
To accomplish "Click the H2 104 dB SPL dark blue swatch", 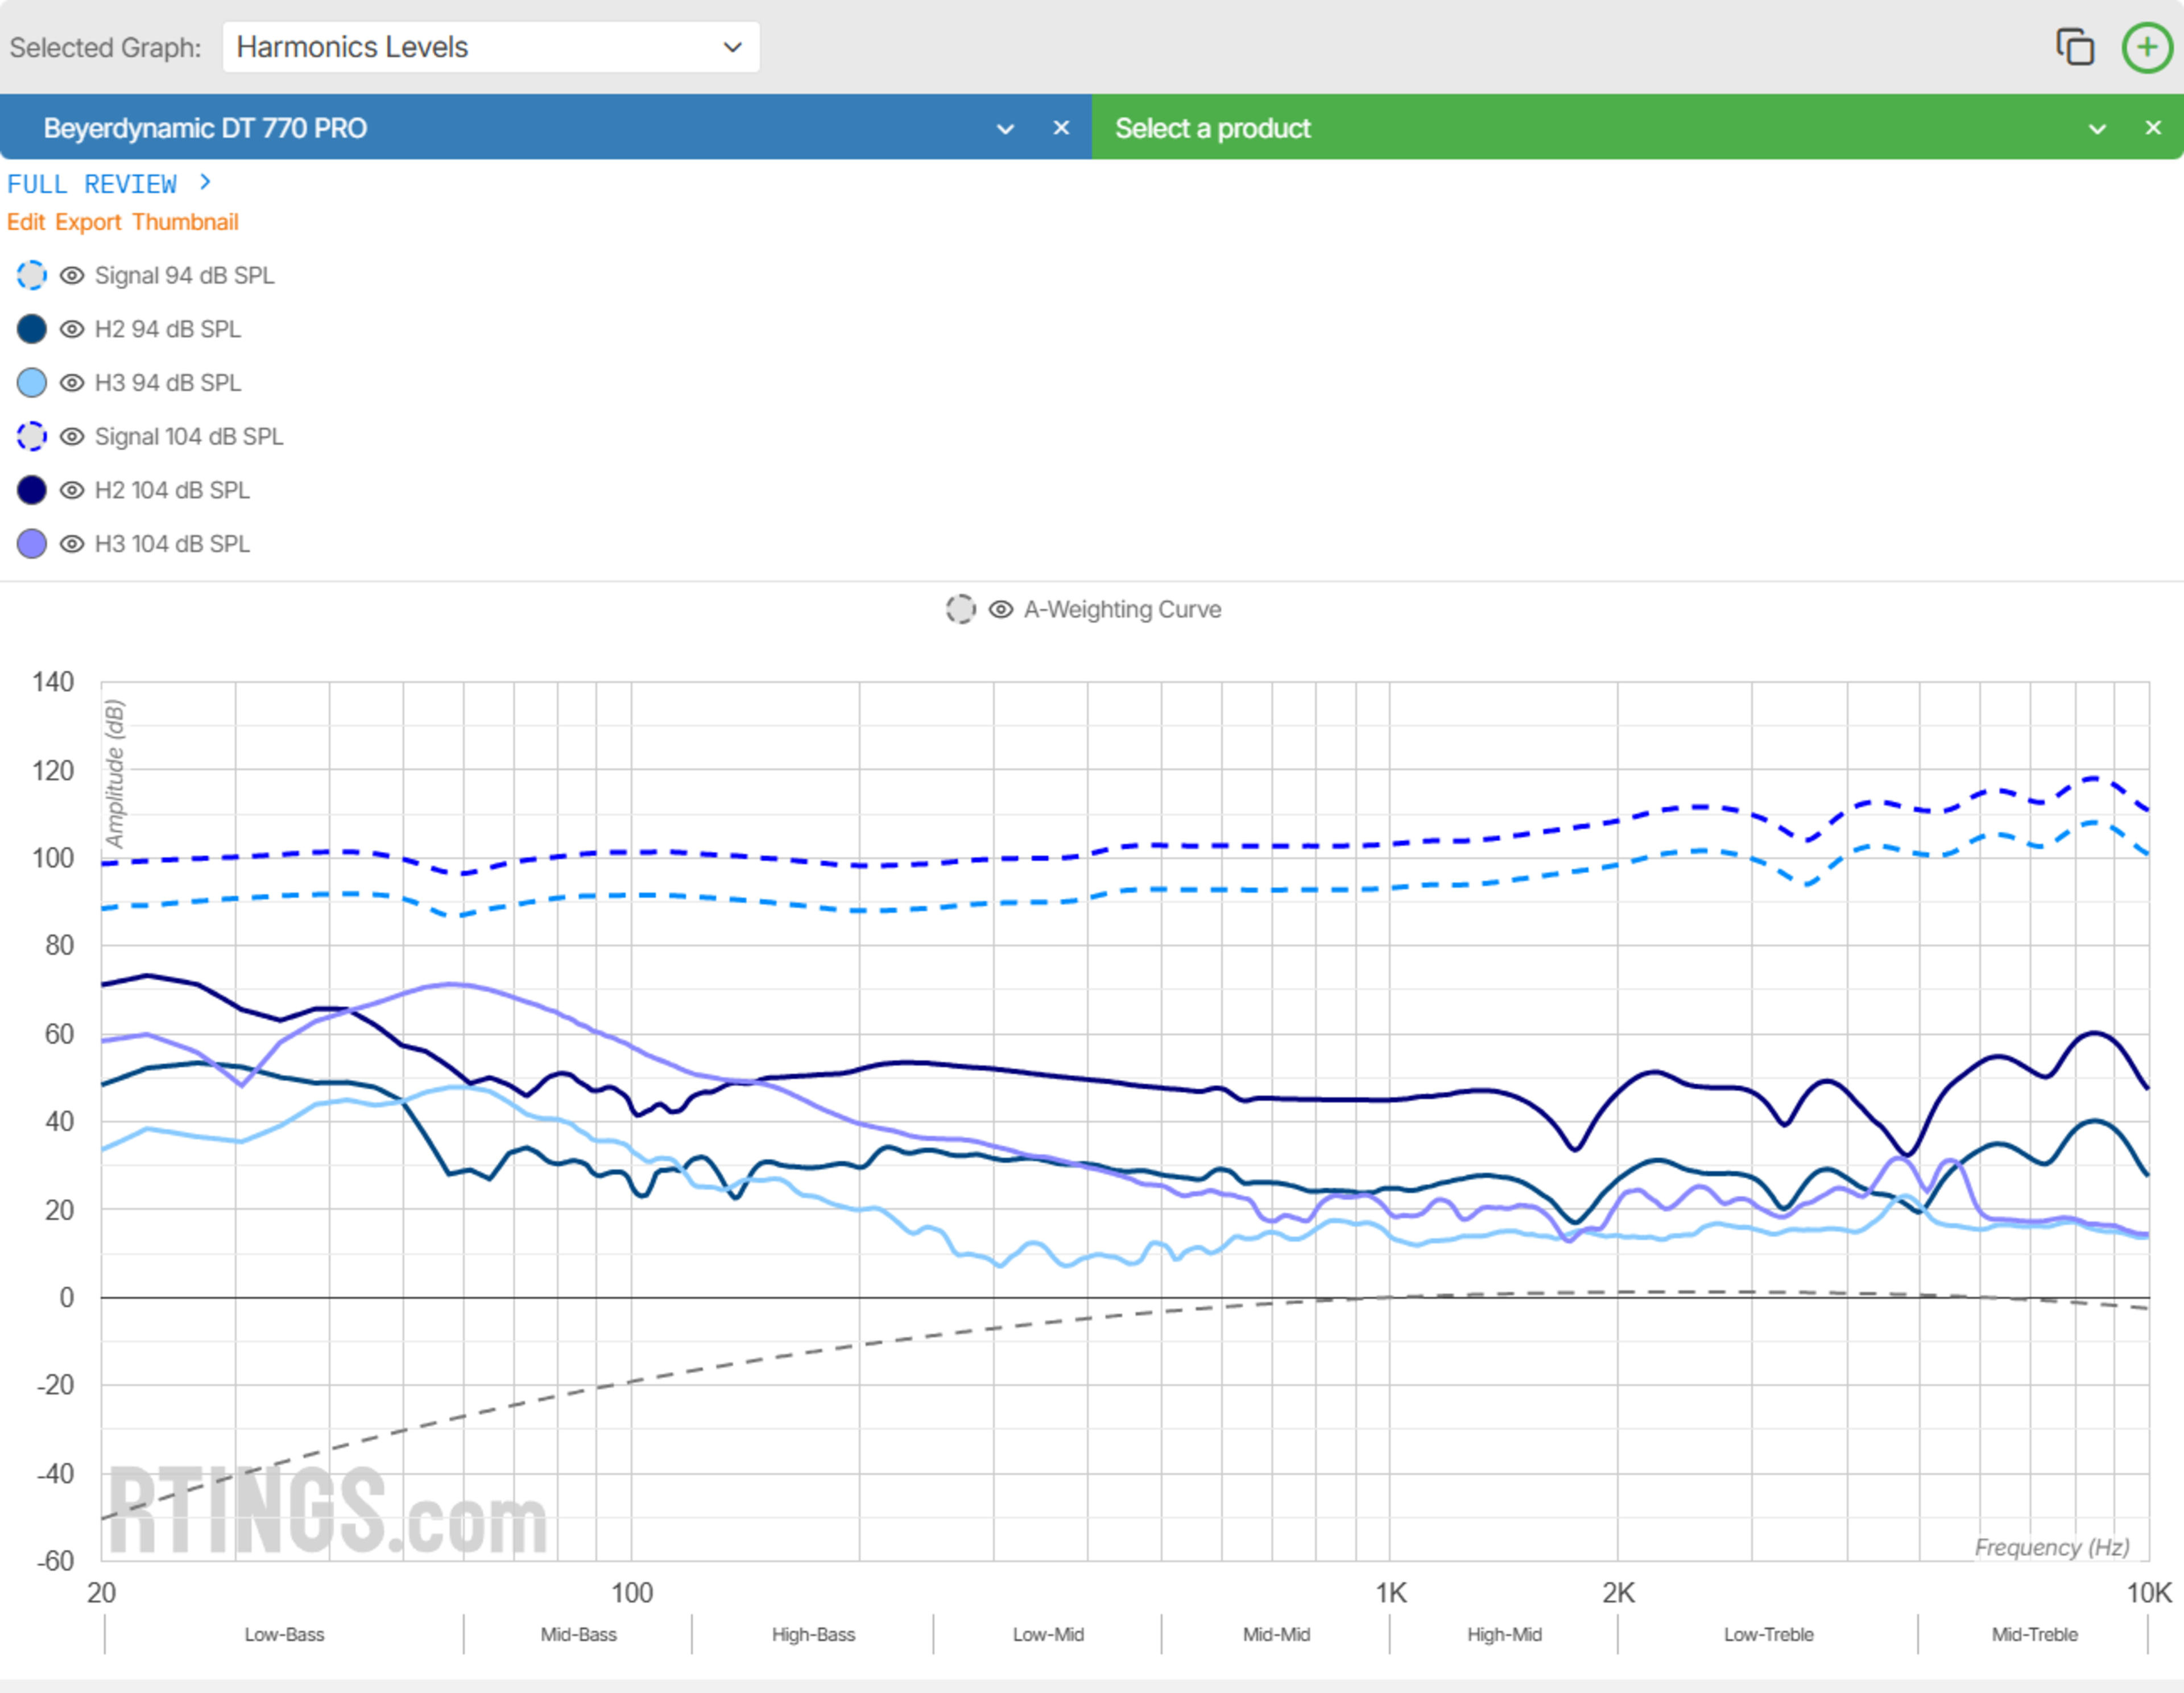I will point(32,490).
